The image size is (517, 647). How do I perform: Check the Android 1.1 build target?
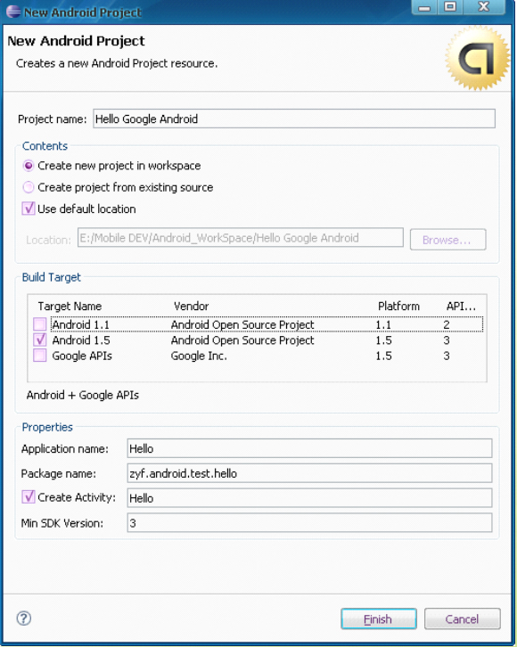click(39, 324)
